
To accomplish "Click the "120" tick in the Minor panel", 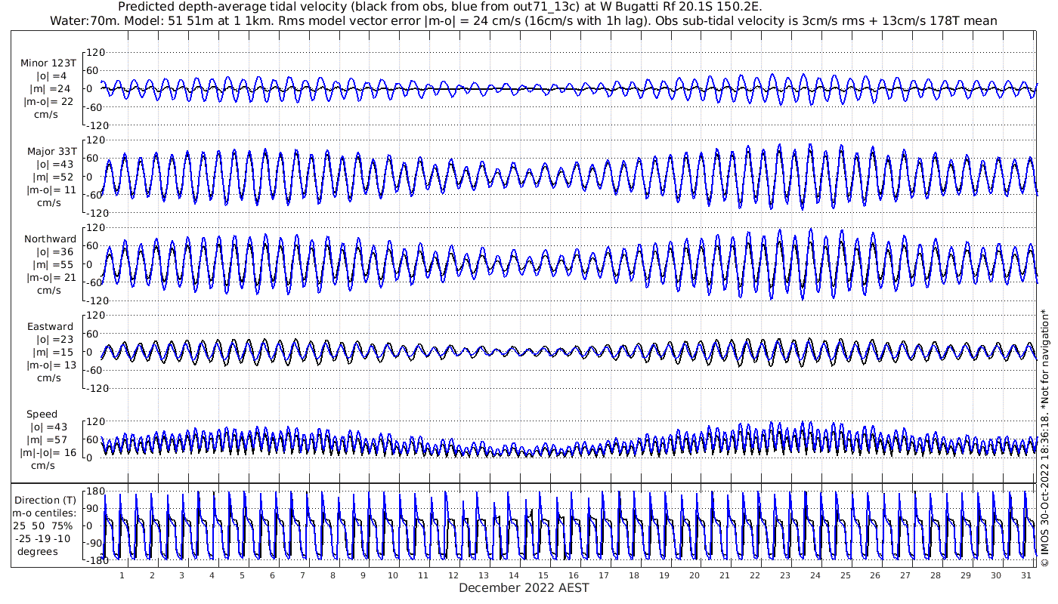I will coord(94,52).
